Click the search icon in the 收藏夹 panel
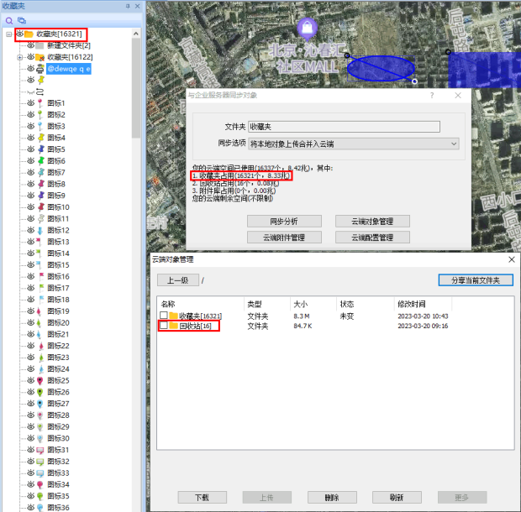The image size is (521, 512). [8, 19]
